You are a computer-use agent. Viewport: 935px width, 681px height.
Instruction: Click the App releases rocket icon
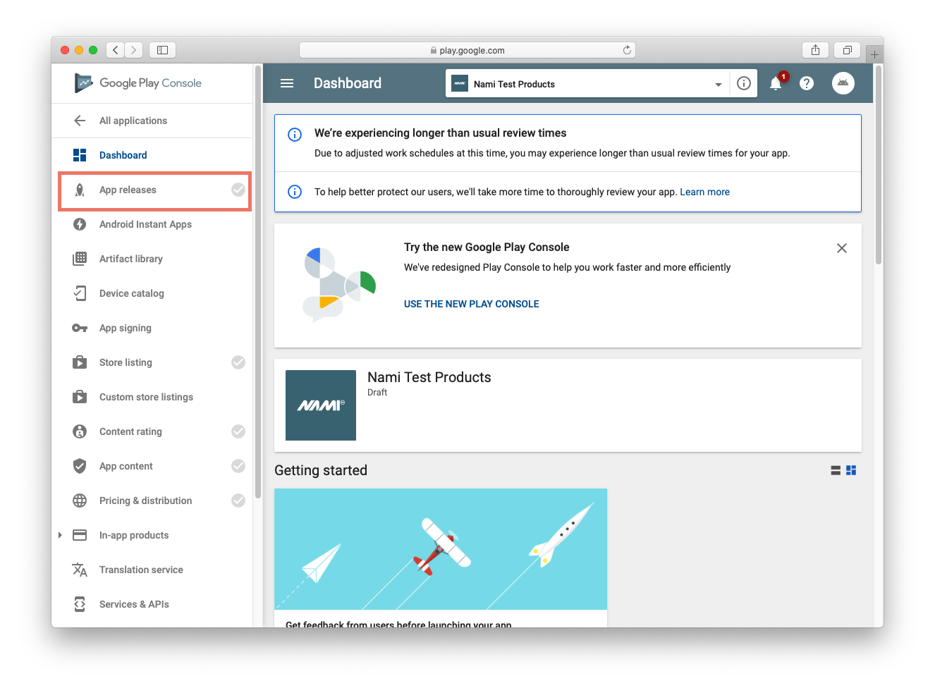80,190
